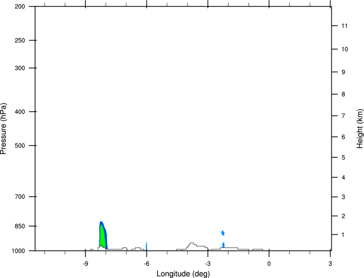Click the 6 km height tick label
The image size is (364, 278).
tap(343, 137)
